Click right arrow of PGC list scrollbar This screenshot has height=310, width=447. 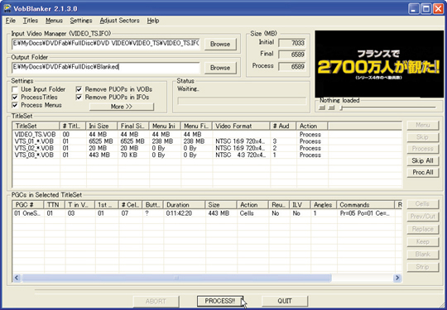[397, 278]
